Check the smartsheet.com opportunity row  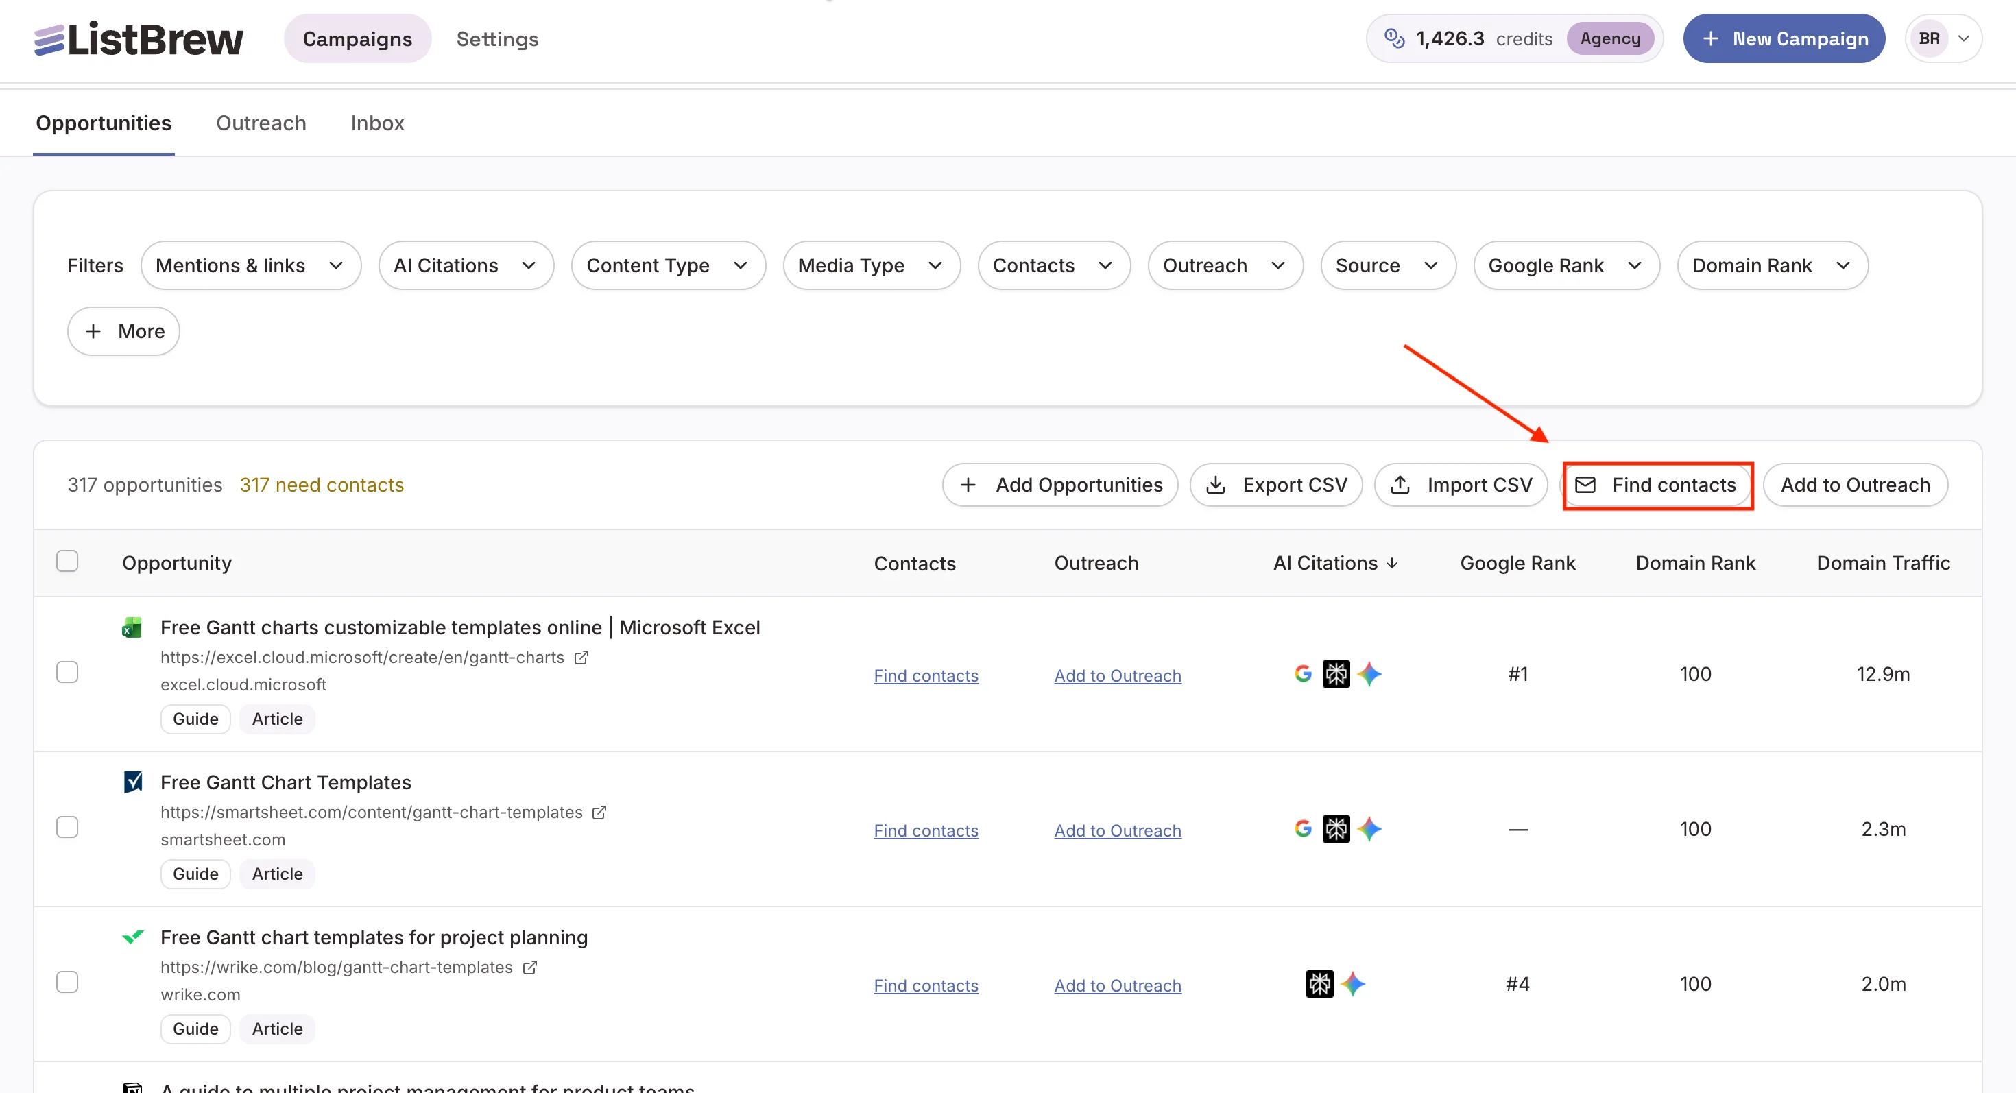click(67, 827)
